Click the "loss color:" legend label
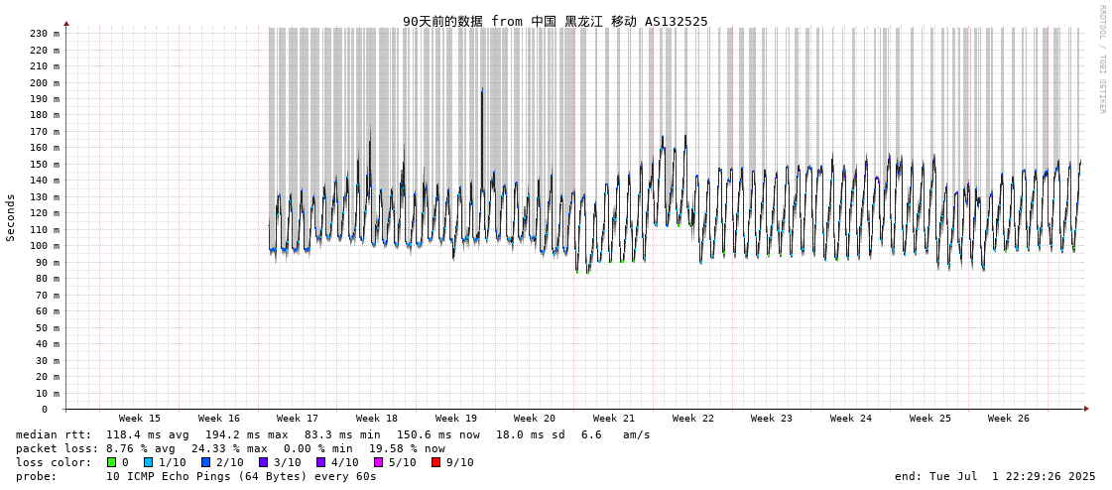The width and height of the screenshot is (1112, 490). 54,462
